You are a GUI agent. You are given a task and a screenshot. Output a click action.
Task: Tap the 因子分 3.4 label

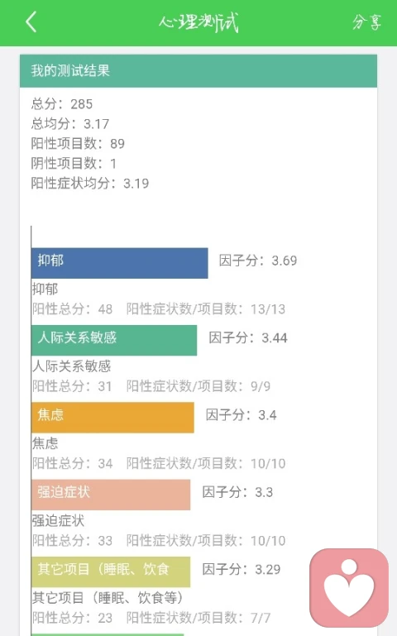pos(242,415)
